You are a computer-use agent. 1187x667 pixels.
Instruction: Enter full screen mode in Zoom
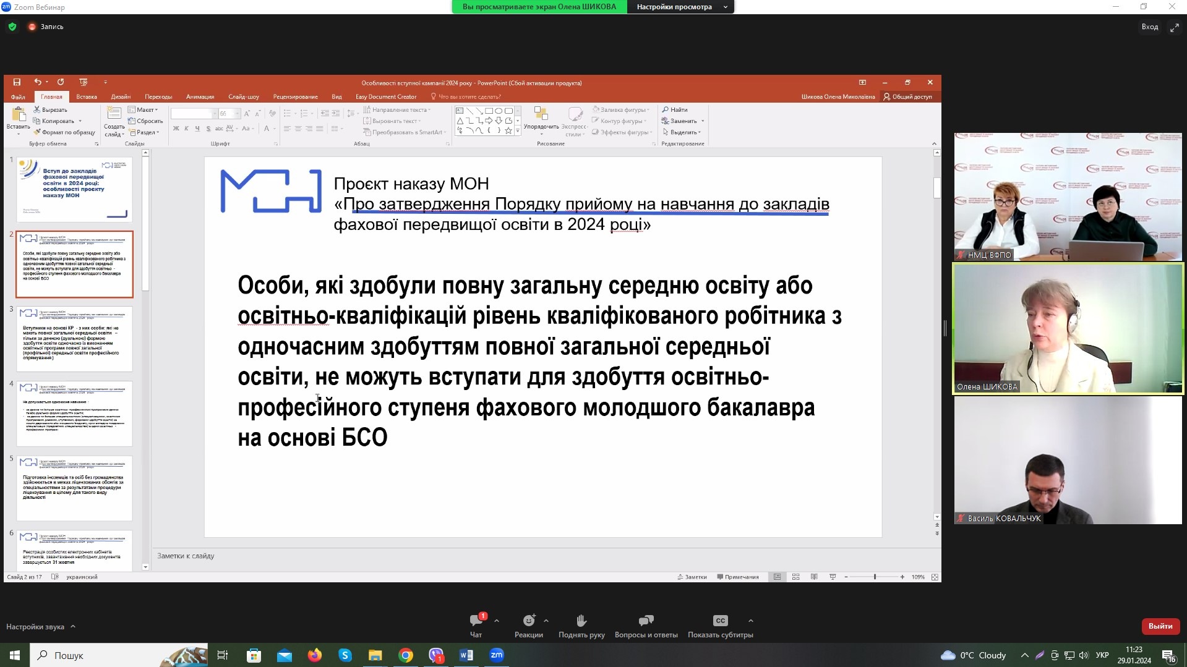tap(1174, 27)
